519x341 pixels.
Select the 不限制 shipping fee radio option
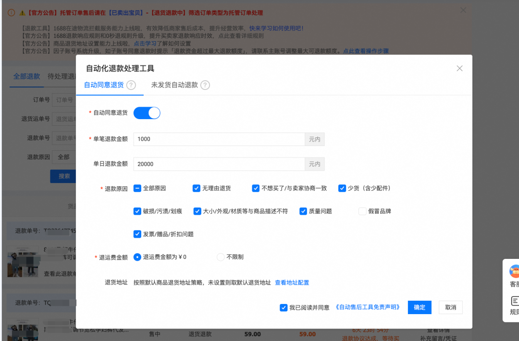point(221,257)
